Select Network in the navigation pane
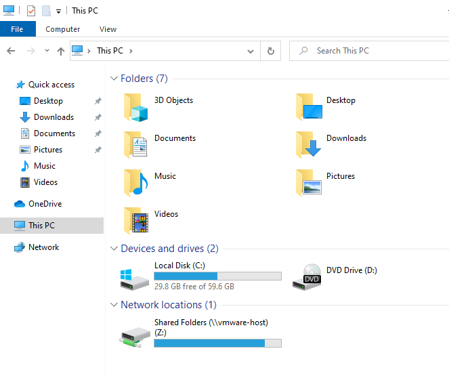The height and width of the screenshot is (374, 449). pos(37,247)
